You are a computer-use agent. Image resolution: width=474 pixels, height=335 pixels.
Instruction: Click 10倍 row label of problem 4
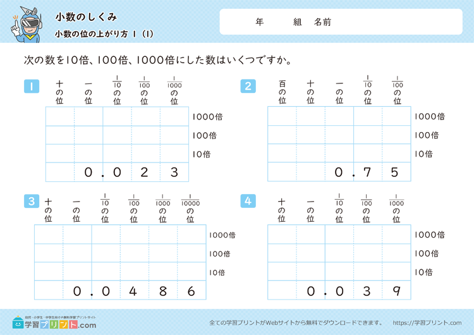(423, 272)
